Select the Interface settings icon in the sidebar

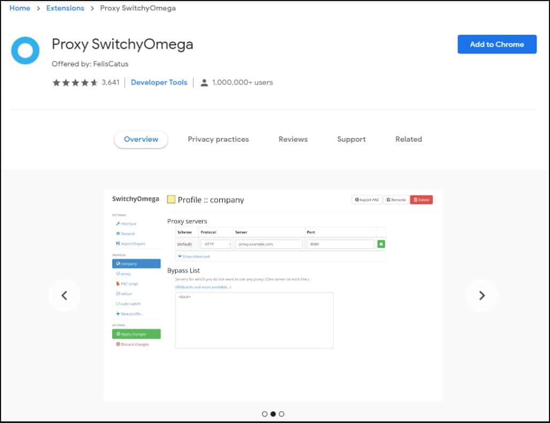click(x=118, y=224)
